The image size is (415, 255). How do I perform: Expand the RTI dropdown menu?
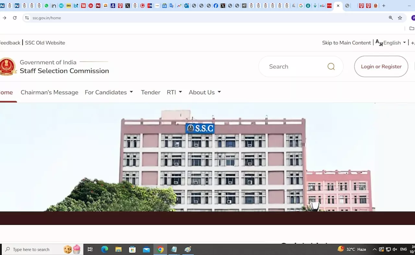pos(174,92)
